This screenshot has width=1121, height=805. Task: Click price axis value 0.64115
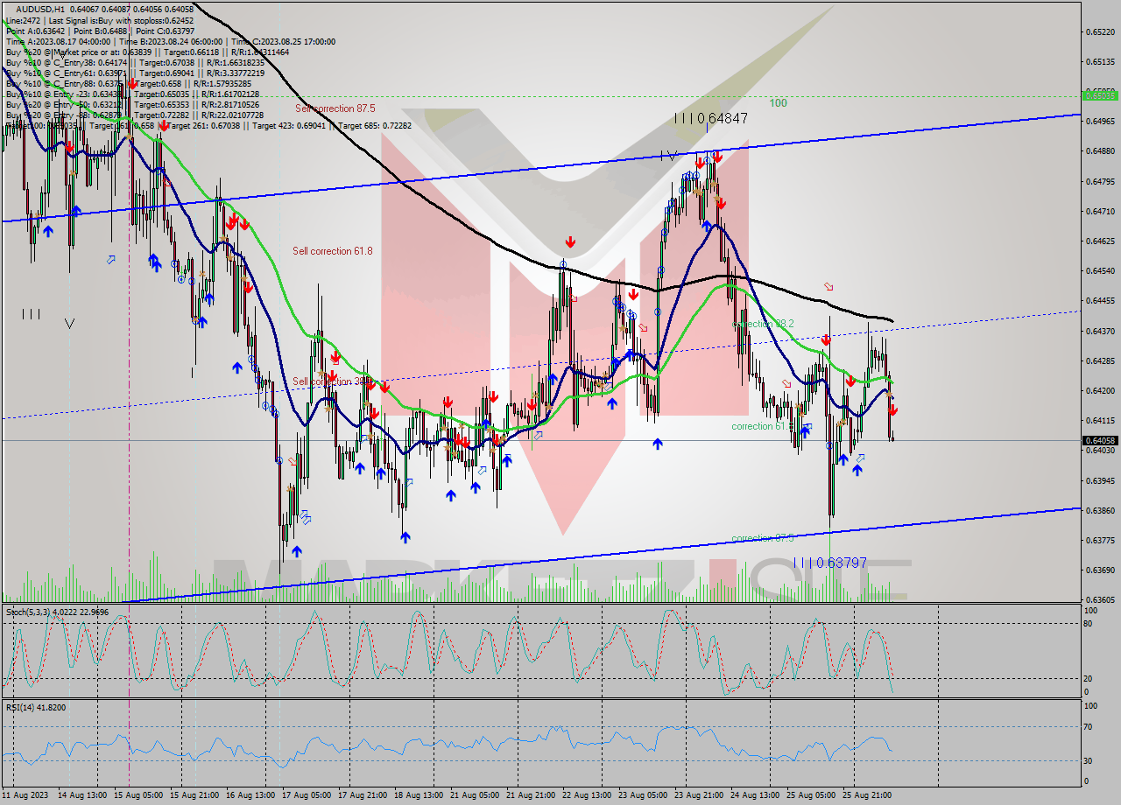[1099, 421]
